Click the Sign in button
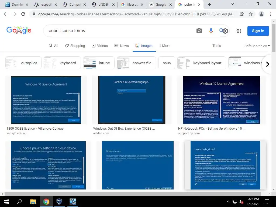Image resolution: width=276 pixels, height=207 pixels. [258, 31]
